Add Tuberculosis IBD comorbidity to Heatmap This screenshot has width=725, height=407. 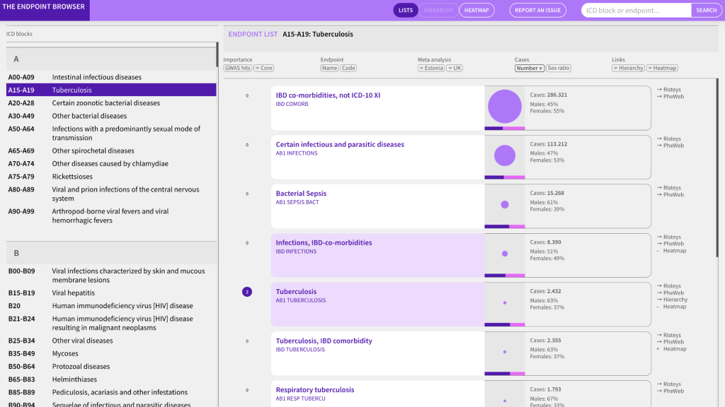point(671,349)
